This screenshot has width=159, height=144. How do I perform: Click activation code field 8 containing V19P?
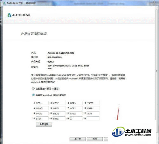point(93,108)
